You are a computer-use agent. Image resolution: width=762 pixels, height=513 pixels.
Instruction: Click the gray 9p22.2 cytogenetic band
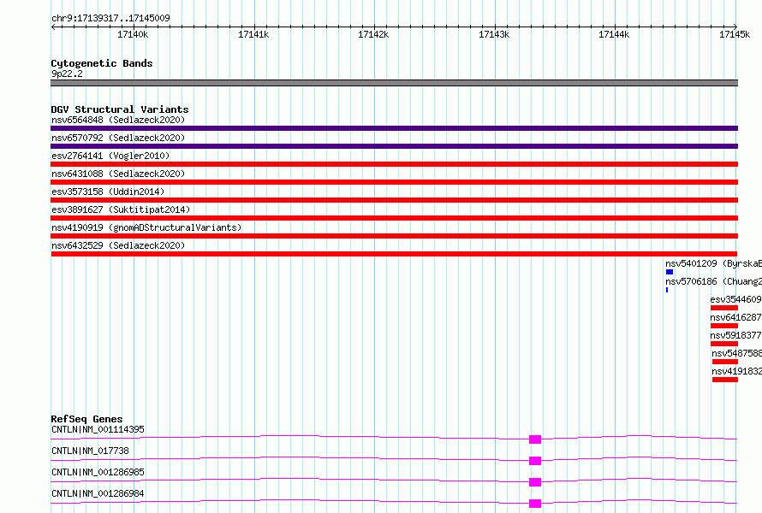click(x=394, y=83)
